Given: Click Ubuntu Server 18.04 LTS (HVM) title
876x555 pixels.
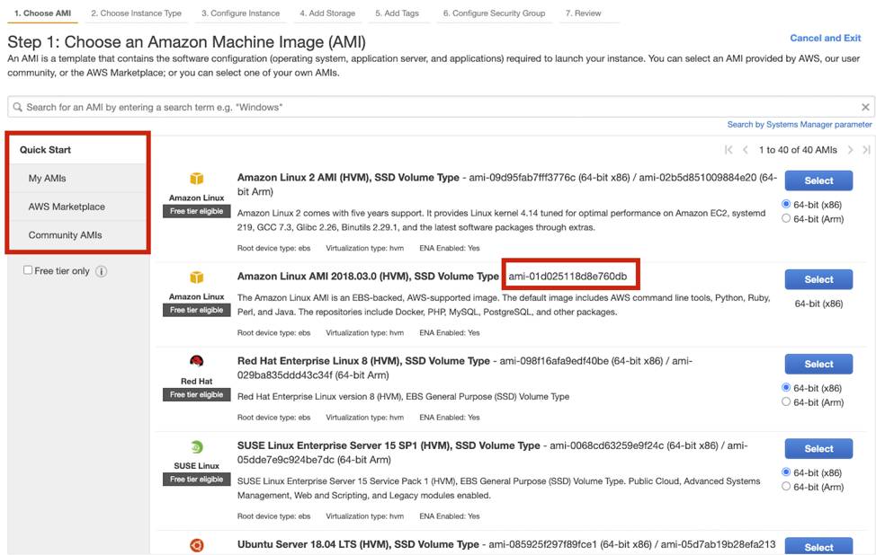Looking at the screenshot, I should 358,544.
